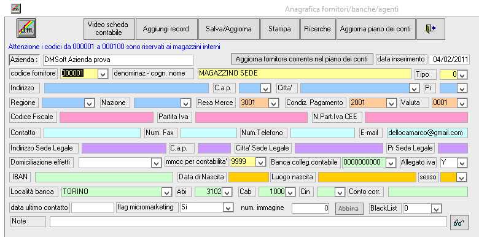Image resolution: width=479 pixels, height=237 pixels.
Task: Click the Pr Sede Legale field
Action: (x=453, y=148)
